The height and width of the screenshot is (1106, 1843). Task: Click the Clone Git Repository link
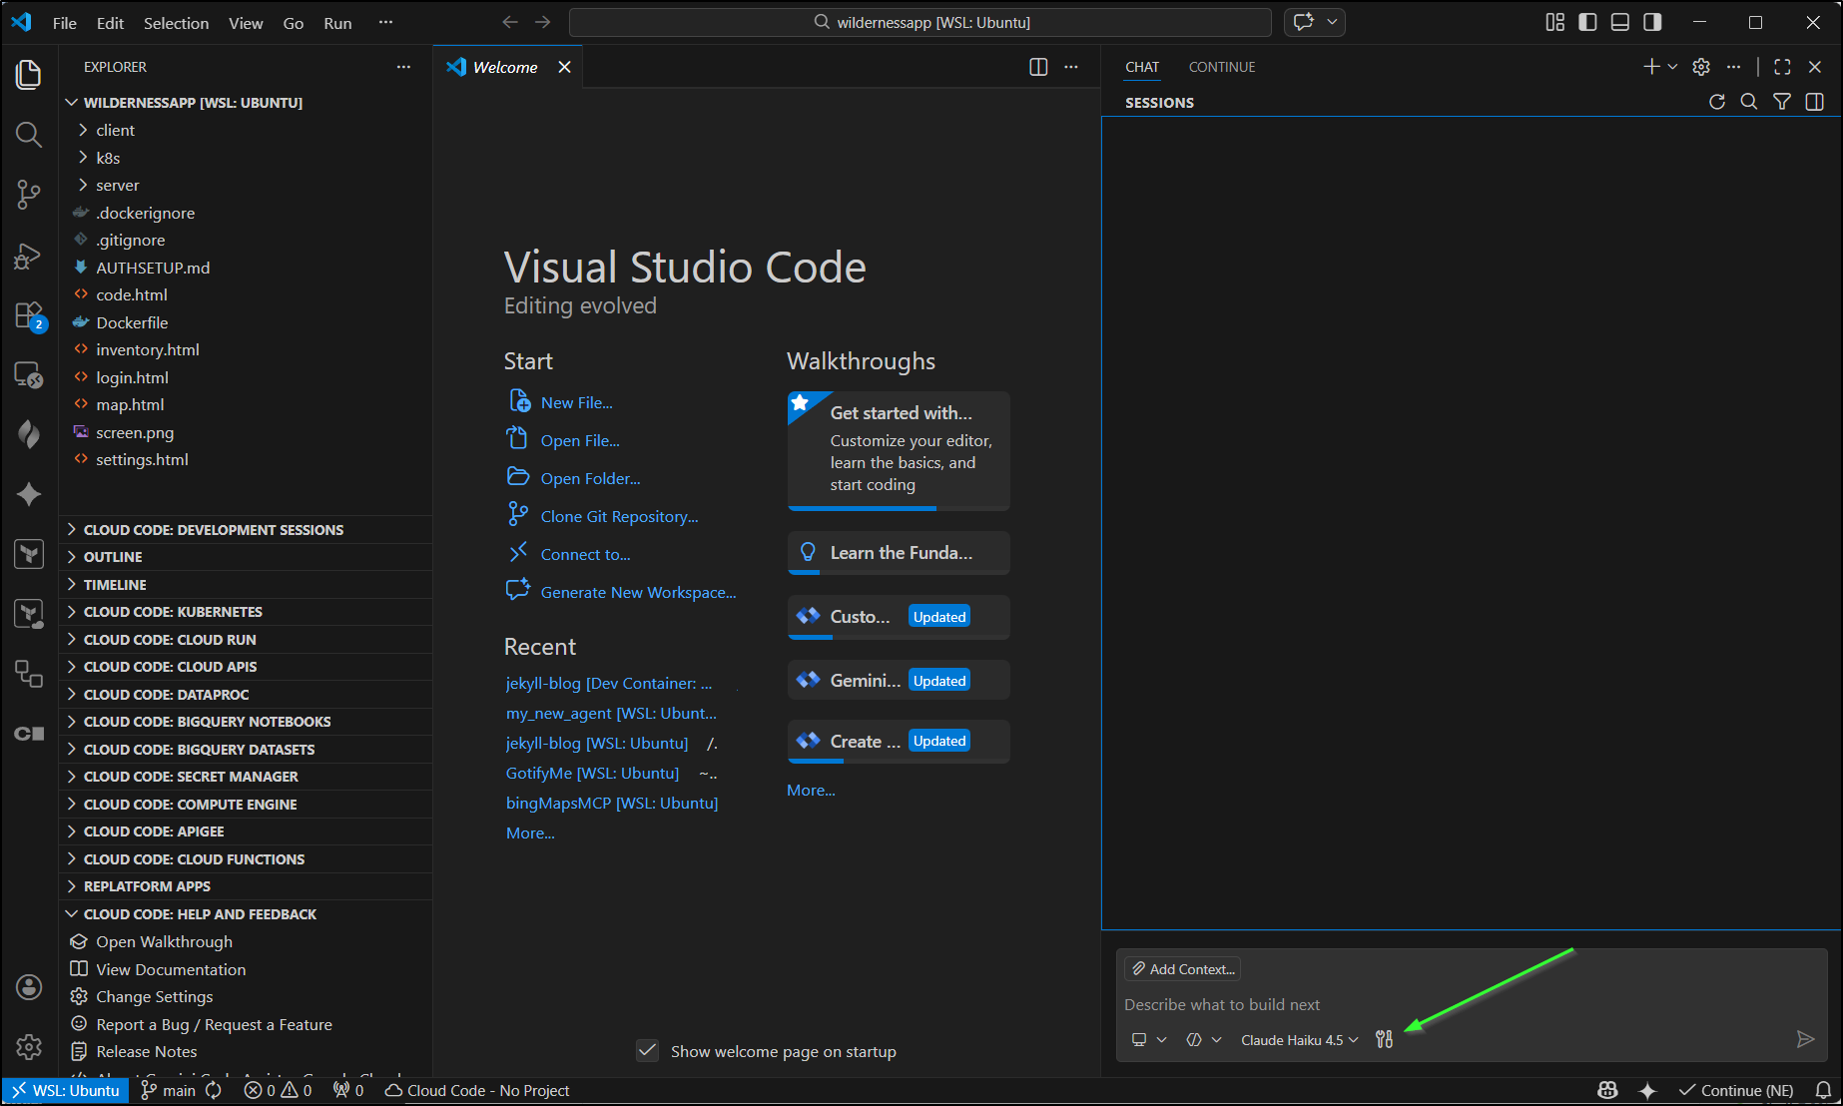619,516
